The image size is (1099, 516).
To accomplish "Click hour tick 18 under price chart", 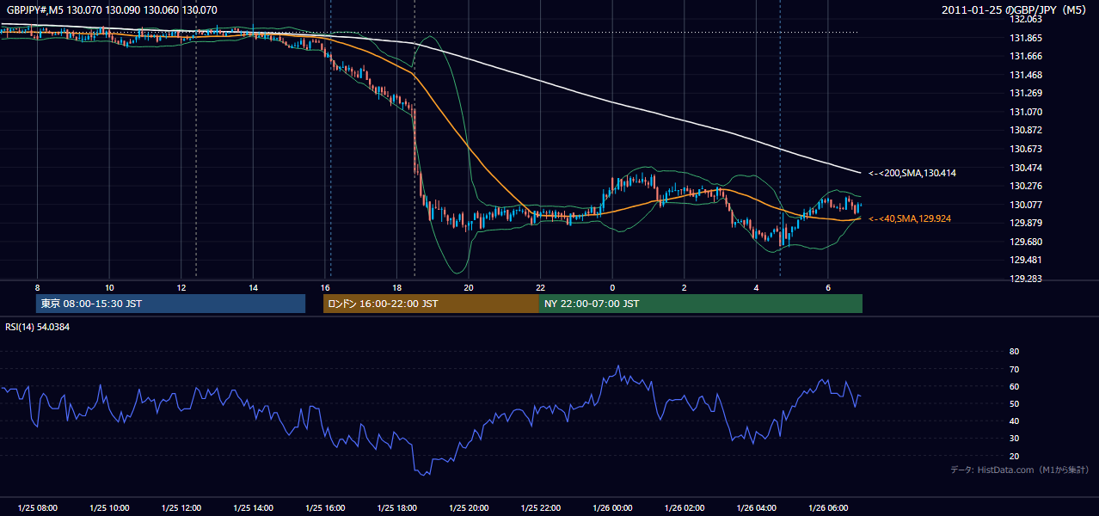I will pyautogui.click(x=396, y=287).
